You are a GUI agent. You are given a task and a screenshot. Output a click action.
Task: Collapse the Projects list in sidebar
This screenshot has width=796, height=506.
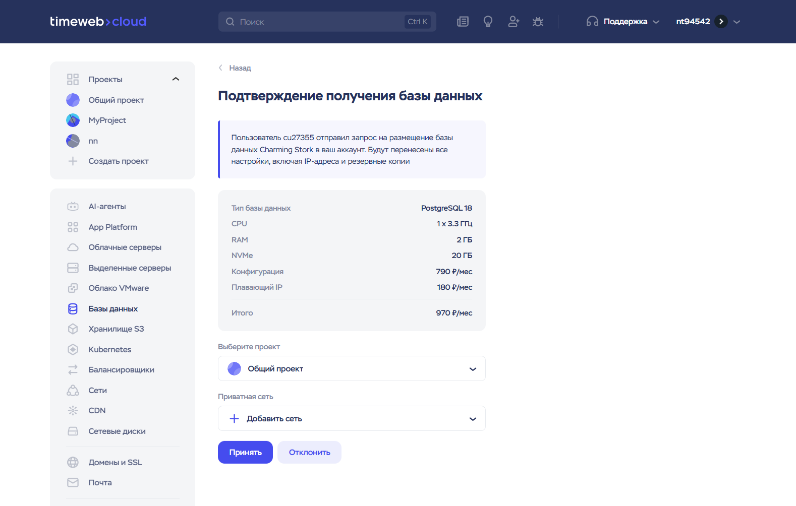click(176, 79)
